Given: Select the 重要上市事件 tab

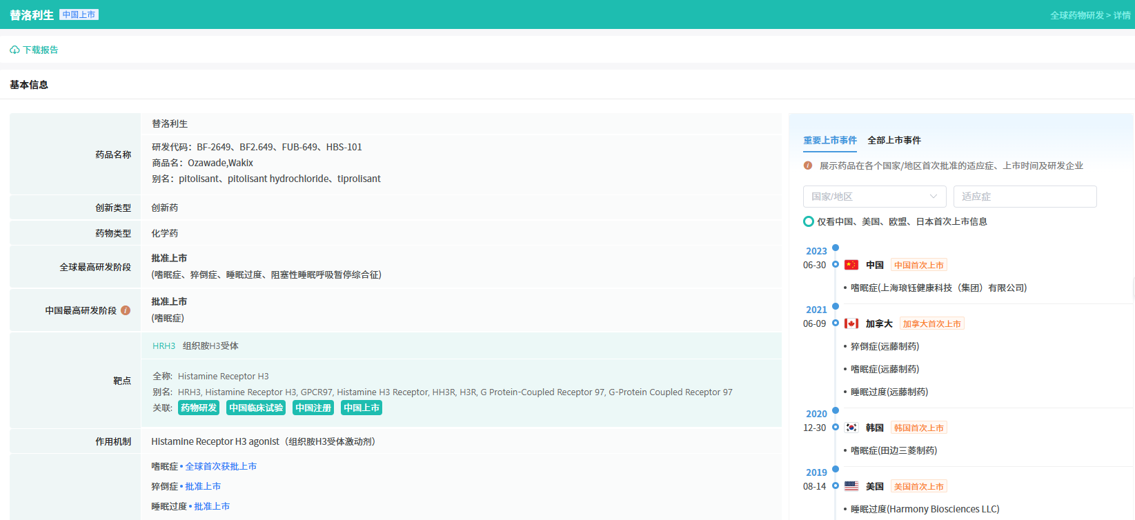Looking at the screenshot, I should [x=829, y=140].
